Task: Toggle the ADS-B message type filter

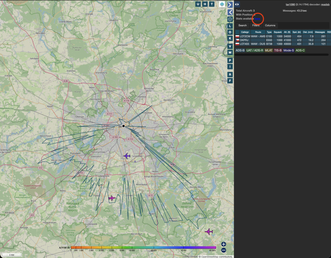Action: 240,50
